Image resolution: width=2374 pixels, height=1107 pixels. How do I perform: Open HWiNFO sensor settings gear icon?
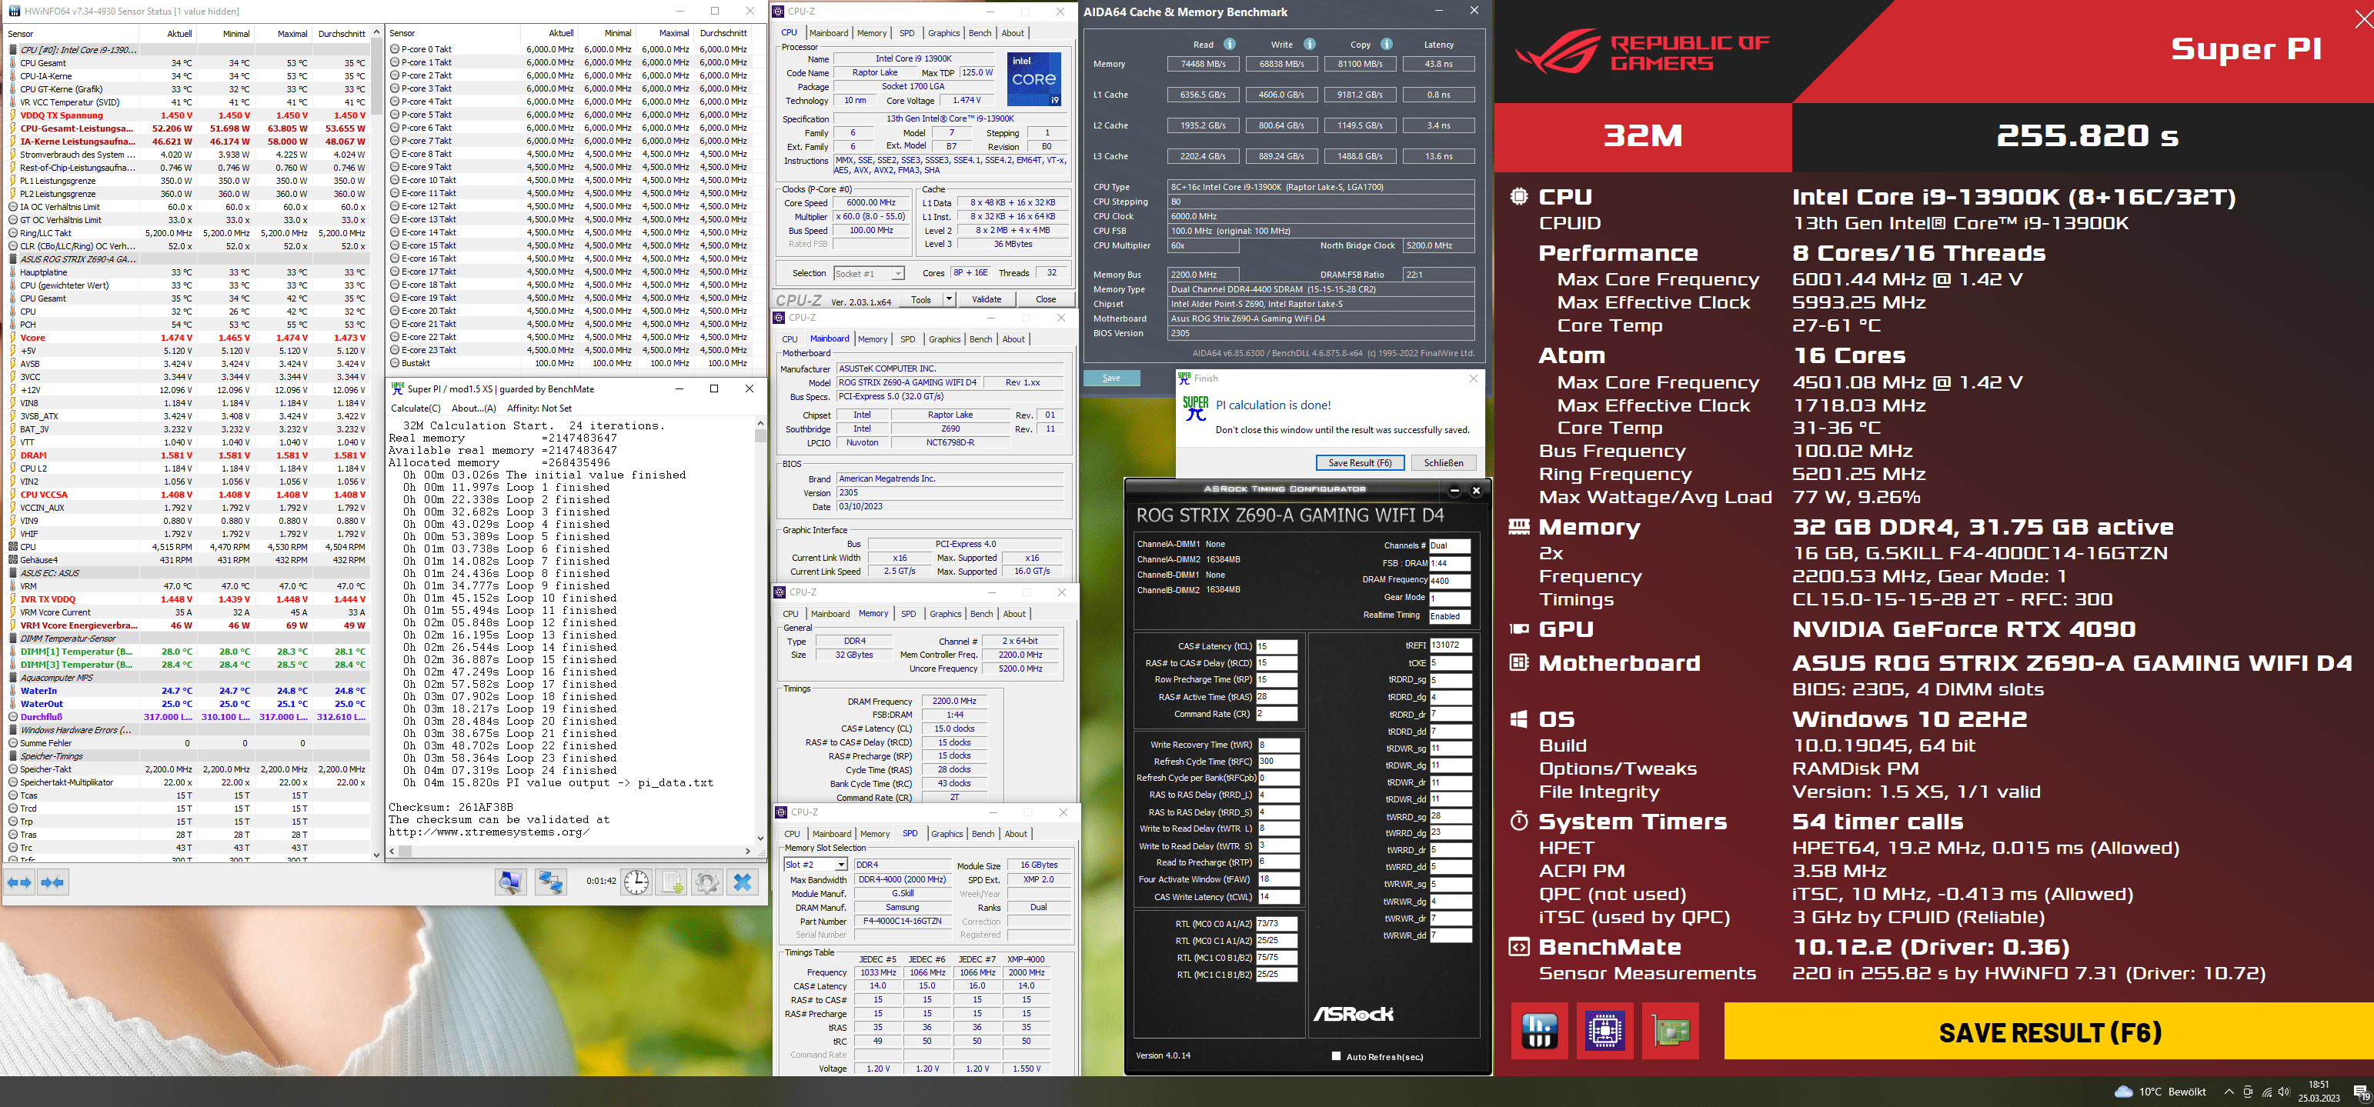pos(707,882)
